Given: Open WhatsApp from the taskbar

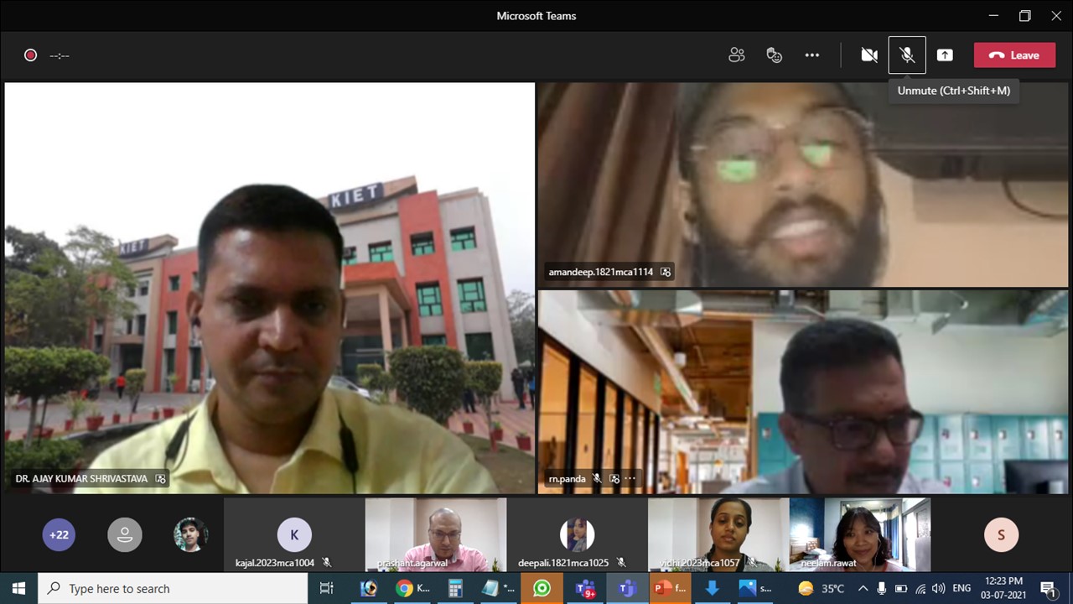Looking at the screenshot, I should [542, 588].
